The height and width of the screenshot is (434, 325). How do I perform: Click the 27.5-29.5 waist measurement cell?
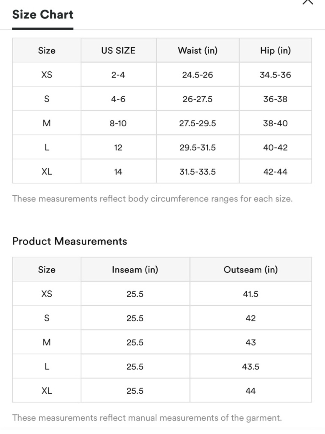[198, 123]
